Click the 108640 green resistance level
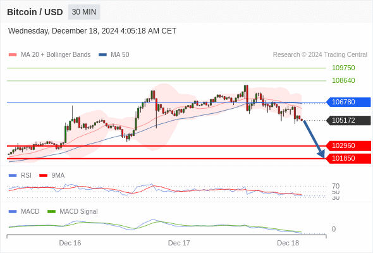This screenshot has height=253, width=373. (x=343, y=80)
